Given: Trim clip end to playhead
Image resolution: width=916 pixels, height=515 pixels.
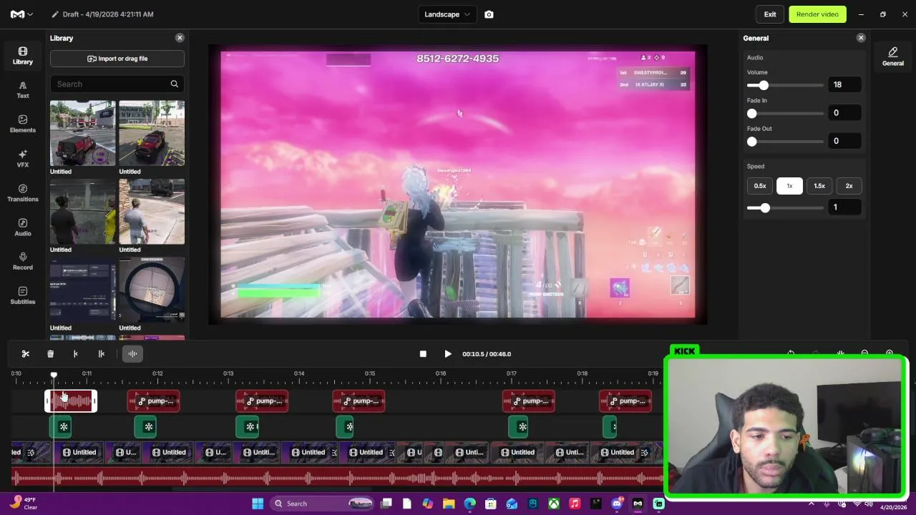Looking at the screenshot, I should click(x=102, y=354).
